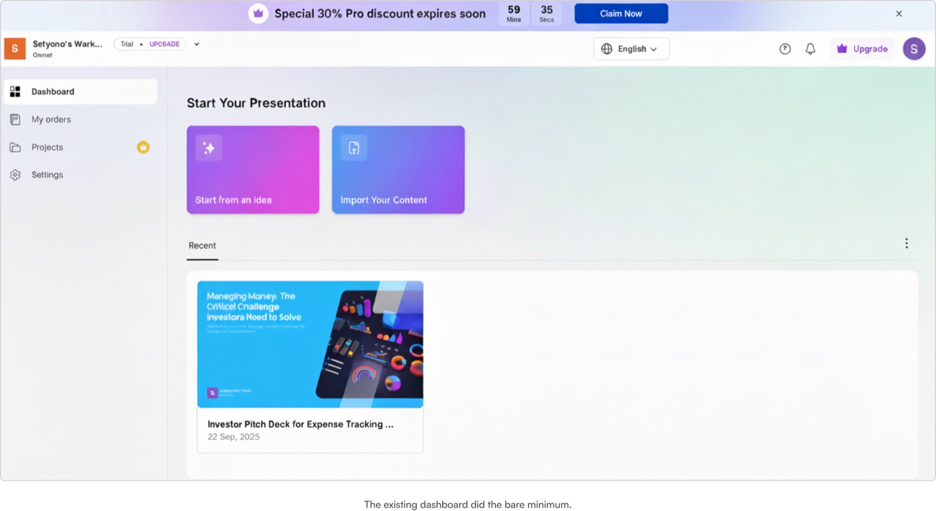Click the Investor Pitch Deck title text

(x=300, y=424)
